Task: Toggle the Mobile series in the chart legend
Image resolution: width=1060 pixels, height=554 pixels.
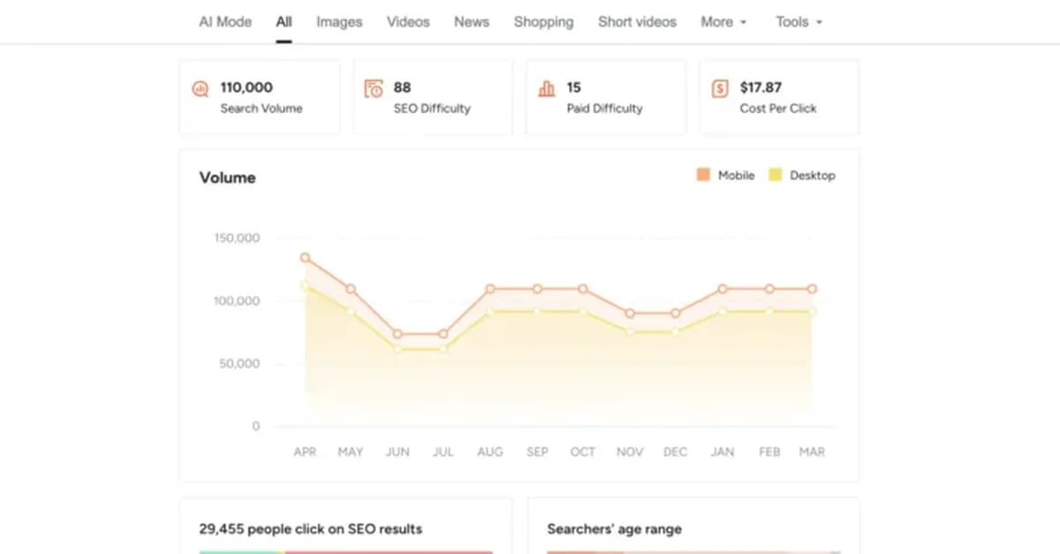Action: click(x=726, y=175)
